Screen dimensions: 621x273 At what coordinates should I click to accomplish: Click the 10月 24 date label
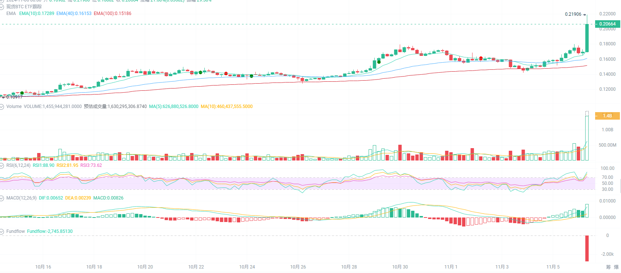247,267
